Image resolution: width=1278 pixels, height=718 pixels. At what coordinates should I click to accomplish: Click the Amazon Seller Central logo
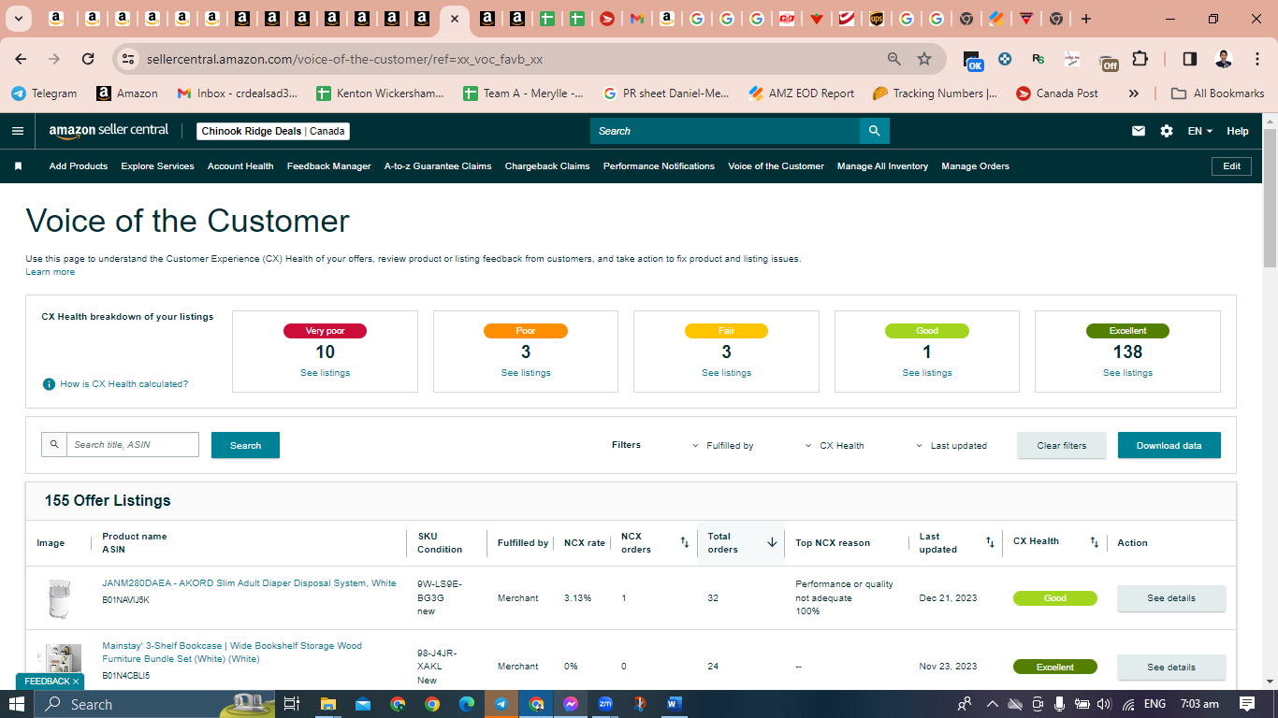click(x=109, y=131)
